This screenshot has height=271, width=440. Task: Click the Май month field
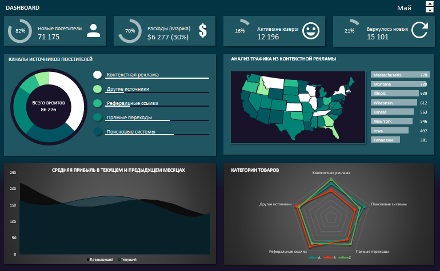[404, 7]
